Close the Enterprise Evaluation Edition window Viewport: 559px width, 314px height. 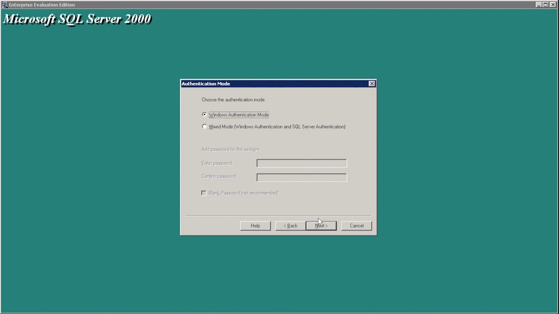(553, 5)
